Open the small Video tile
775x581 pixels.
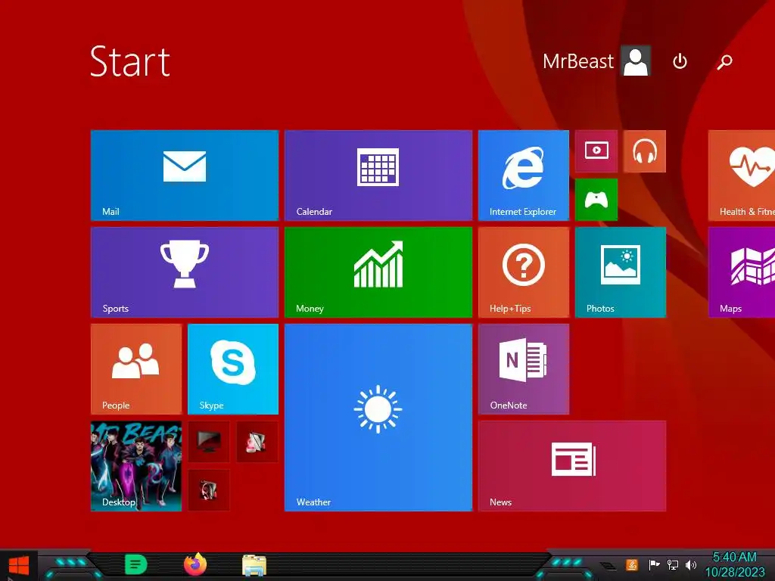(x=596, y=151)
